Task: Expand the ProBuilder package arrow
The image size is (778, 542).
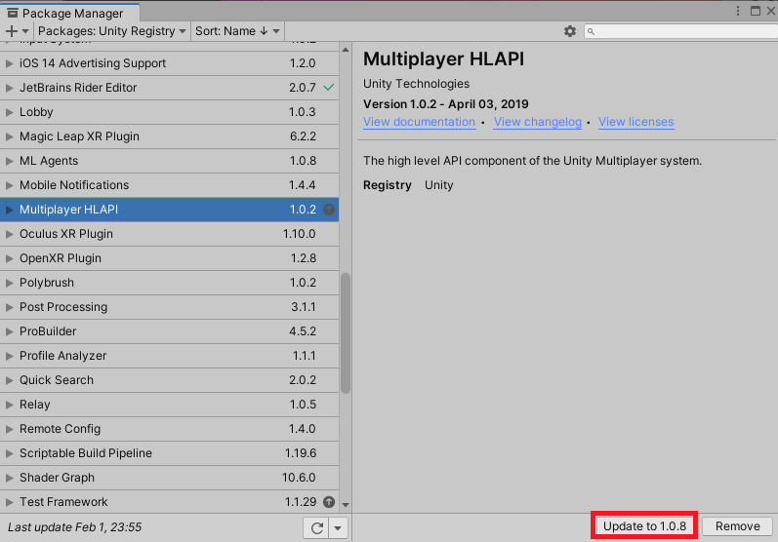Action: (x=9, y=331)
